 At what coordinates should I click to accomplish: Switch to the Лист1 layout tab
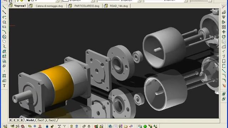coord(41,120)
